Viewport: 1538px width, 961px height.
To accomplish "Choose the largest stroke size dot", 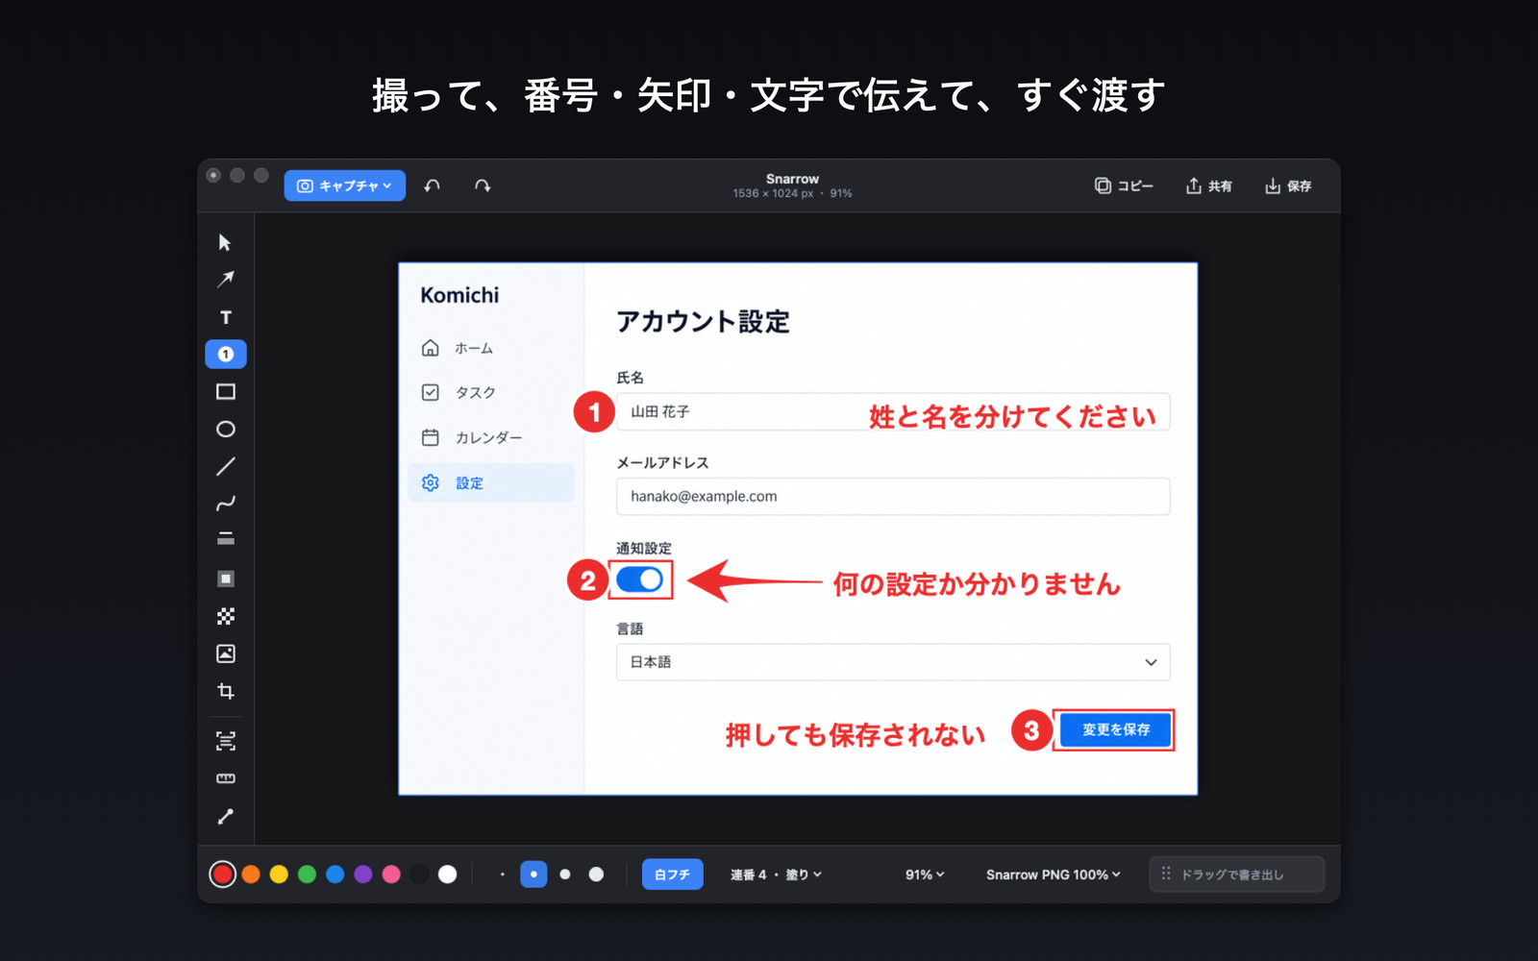I will point(596,875).
